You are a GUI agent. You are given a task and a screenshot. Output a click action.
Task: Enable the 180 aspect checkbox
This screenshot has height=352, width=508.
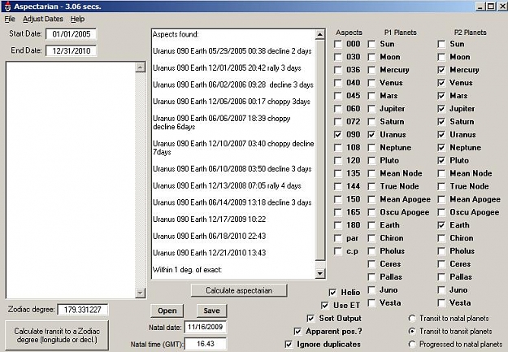337,225
